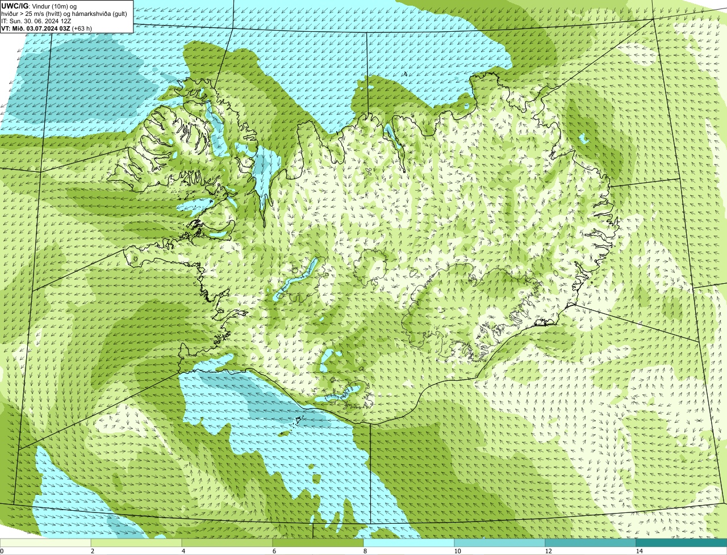Select the light green 2–4 color bar segment

136,543
